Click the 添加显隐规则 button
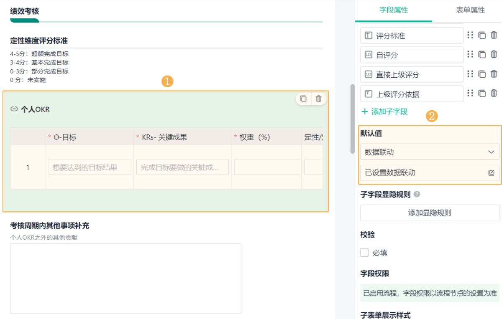 pos(430,213)
